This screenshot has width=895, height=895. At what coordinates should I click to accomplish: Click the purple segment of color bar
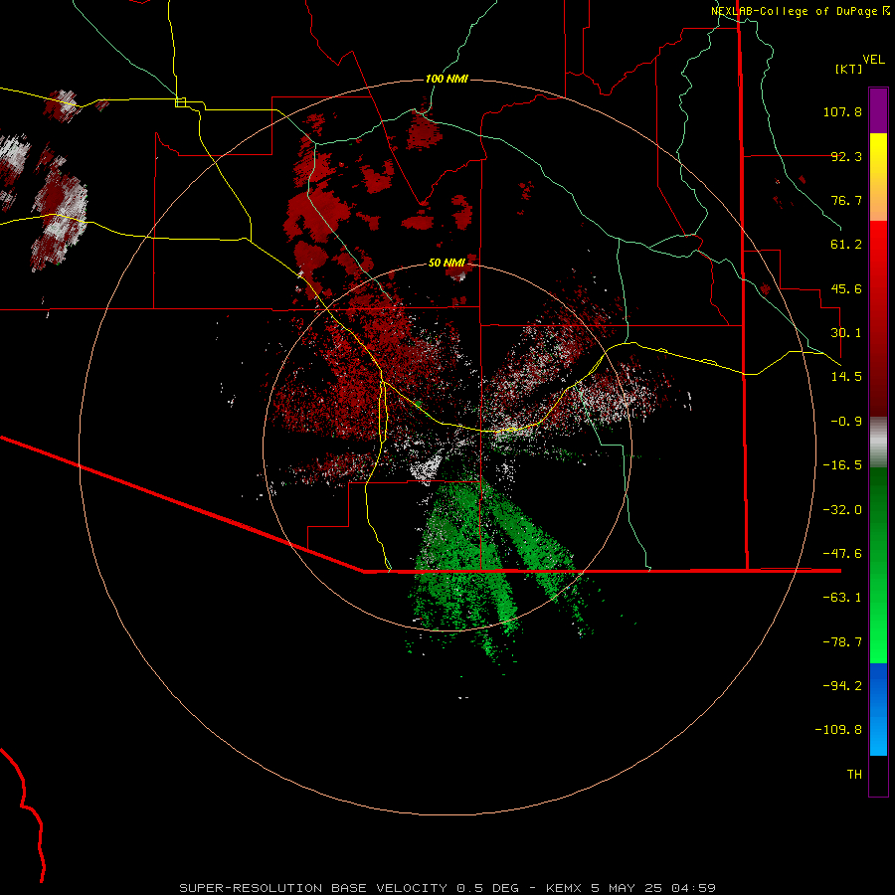point(878,111)
